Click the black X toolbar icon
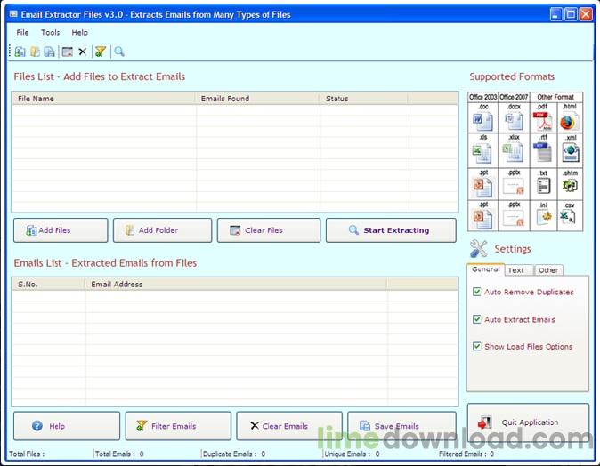The height and width of the screenshot is (466, 600). click(83, 52)
